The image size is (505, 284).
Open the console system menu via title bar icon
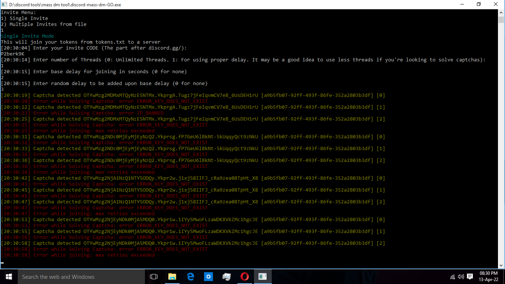[4, 4]
